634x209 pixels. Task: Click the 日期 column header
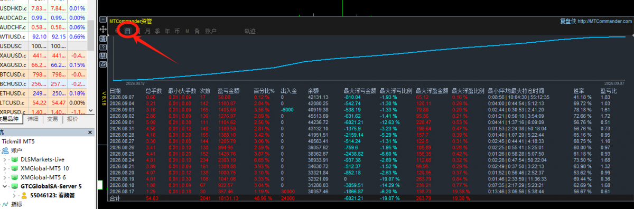[115, 91]
